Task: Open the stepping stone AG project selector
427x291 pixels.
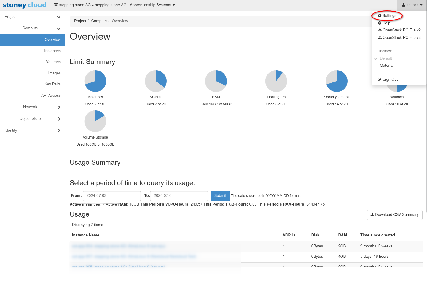Action: pos(114,5)
